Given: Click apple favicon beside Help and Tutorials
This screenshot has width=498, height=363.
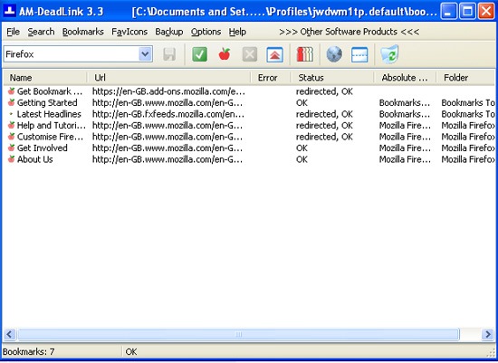Looking at the screenshot, I should coord(12,125).
